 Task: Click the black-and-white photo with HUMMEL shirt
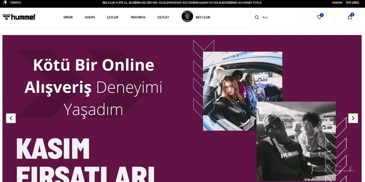(x=296, y=141)
